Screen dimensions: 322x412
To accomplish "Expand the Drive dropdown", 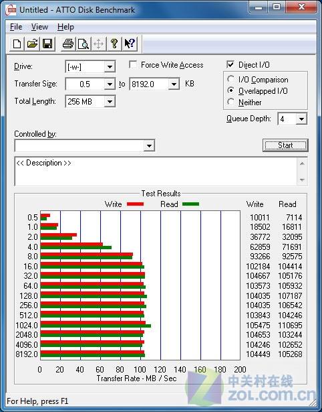I will click(x=110, y=67).
